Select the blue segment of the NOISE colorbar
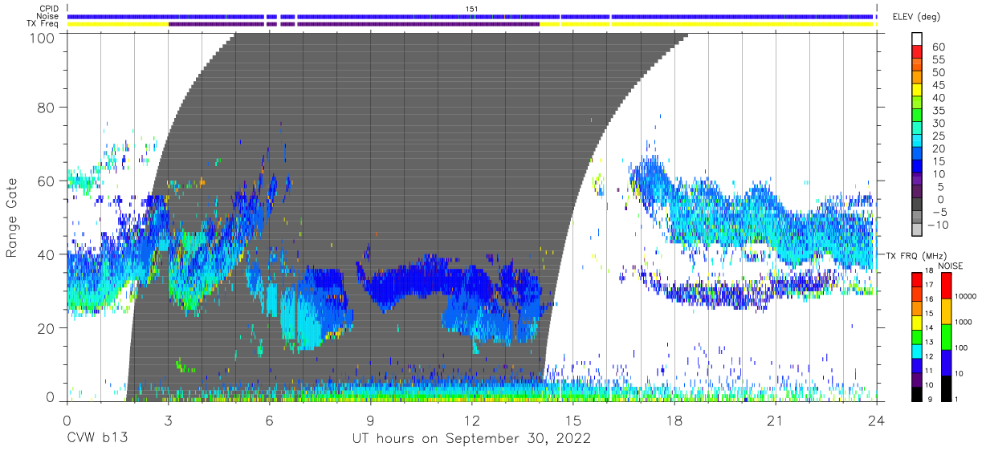Screen dimensions: 986x455 coord(947,362)
